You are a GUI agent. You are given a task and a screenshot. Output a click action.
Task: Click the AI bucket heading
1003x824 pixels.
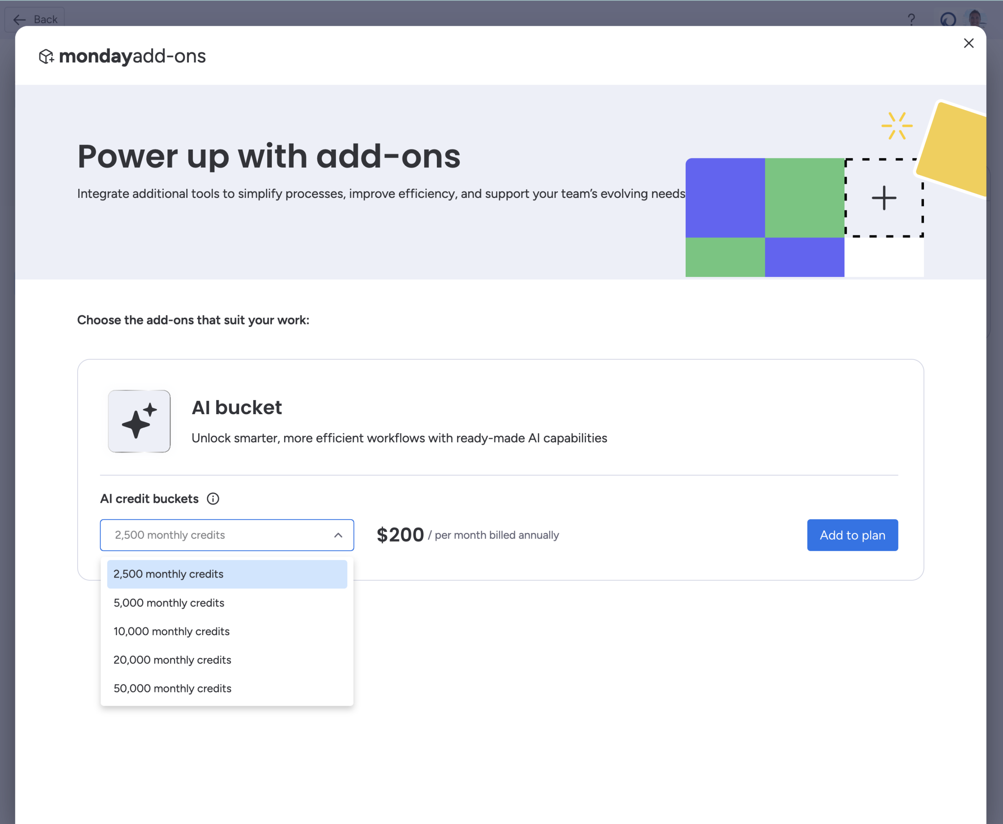click(x=237, y=408)
